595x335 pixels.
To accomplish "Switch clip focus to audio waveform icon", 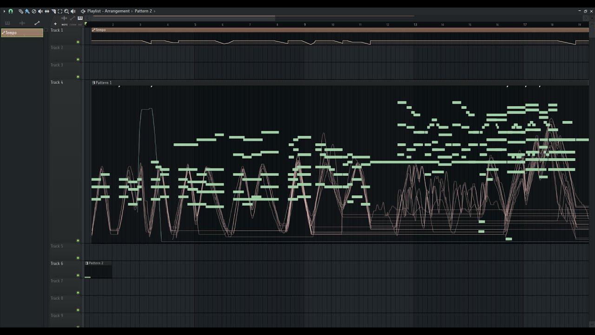I will tap(64, 18).
